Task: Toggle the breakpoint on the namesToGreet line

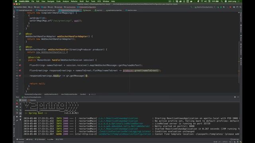Action: point(20,65)
